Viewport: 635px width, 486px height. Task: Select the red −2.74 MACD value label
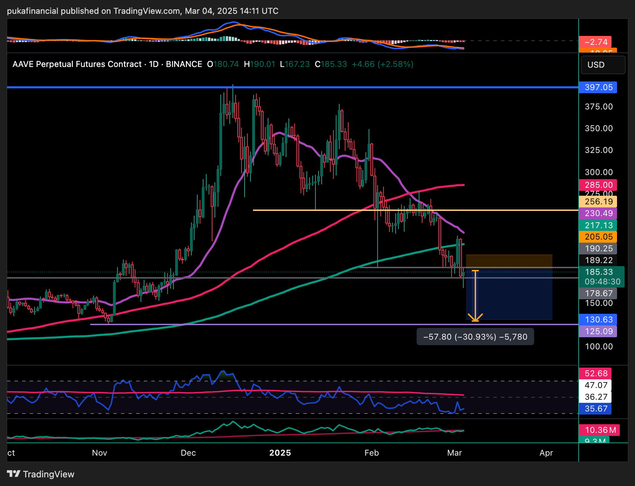[x=595, y=42]
